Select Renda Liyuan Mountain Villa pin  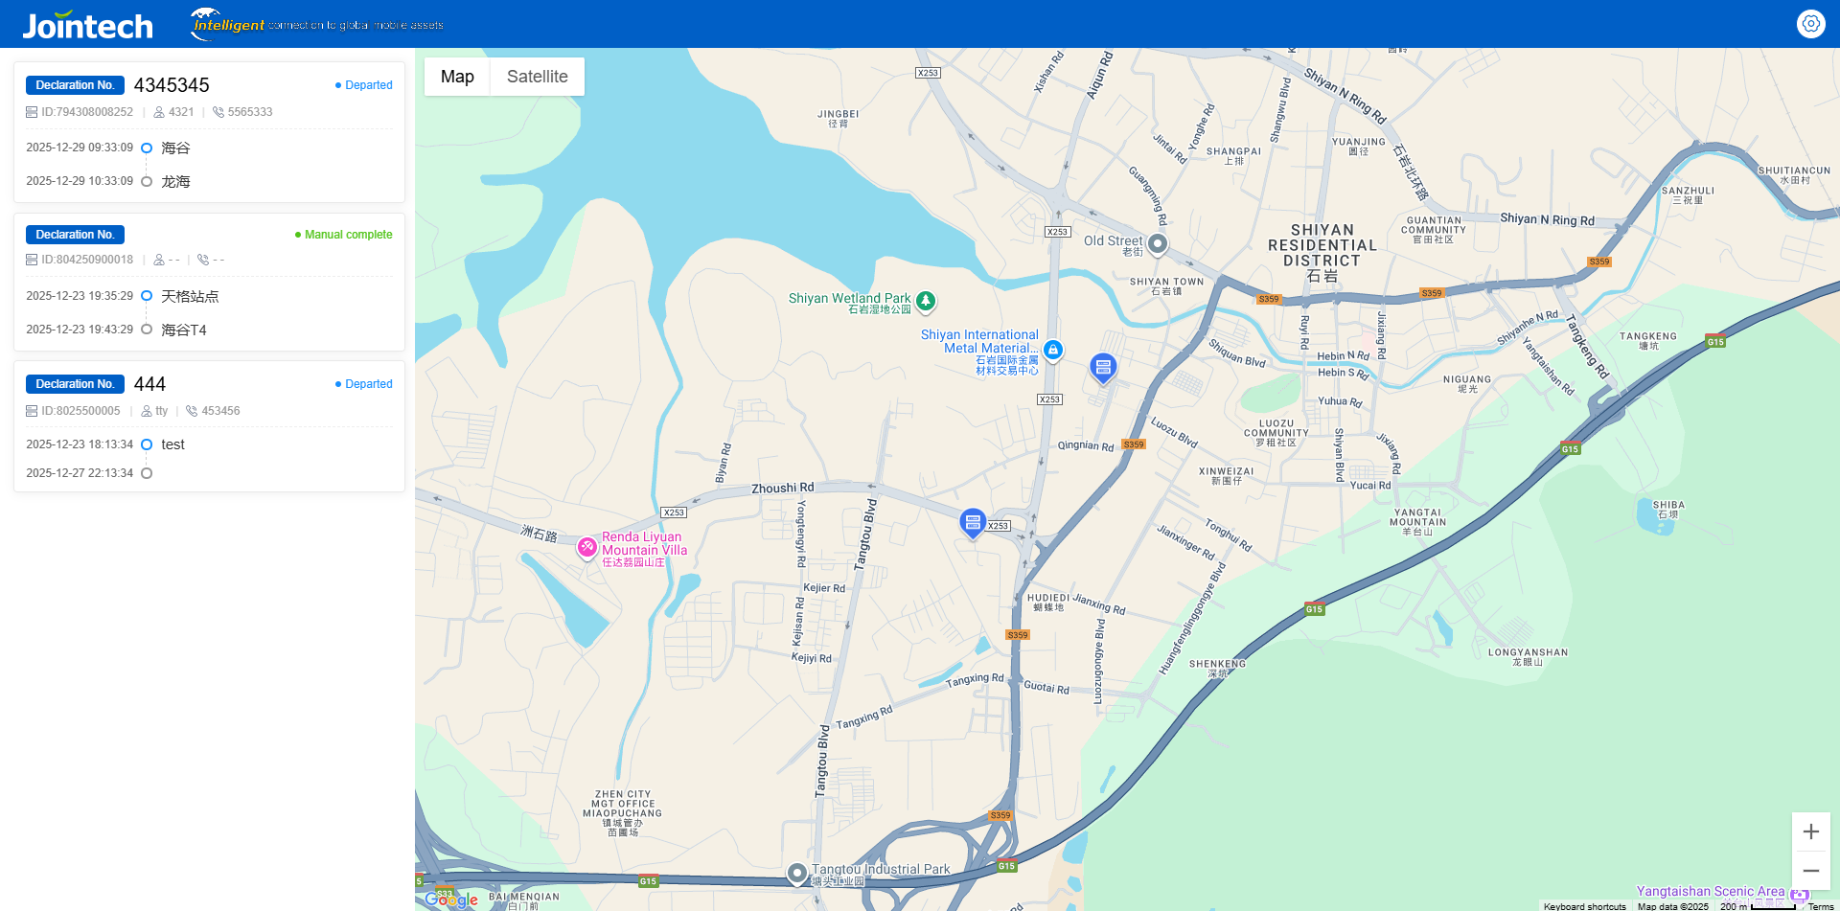[587, 547]
